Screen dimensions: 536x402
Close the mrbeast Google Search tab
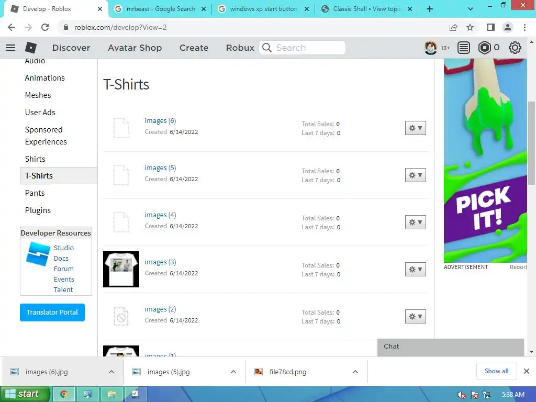pyautogui.click(x=204, y=9)
